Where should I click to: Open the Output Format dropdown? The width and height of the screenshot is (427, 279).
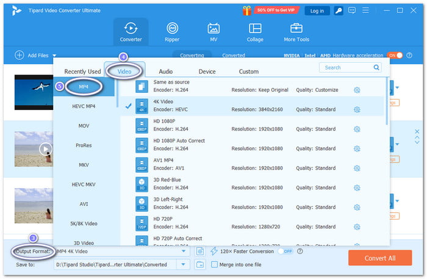tap(184, 251)
